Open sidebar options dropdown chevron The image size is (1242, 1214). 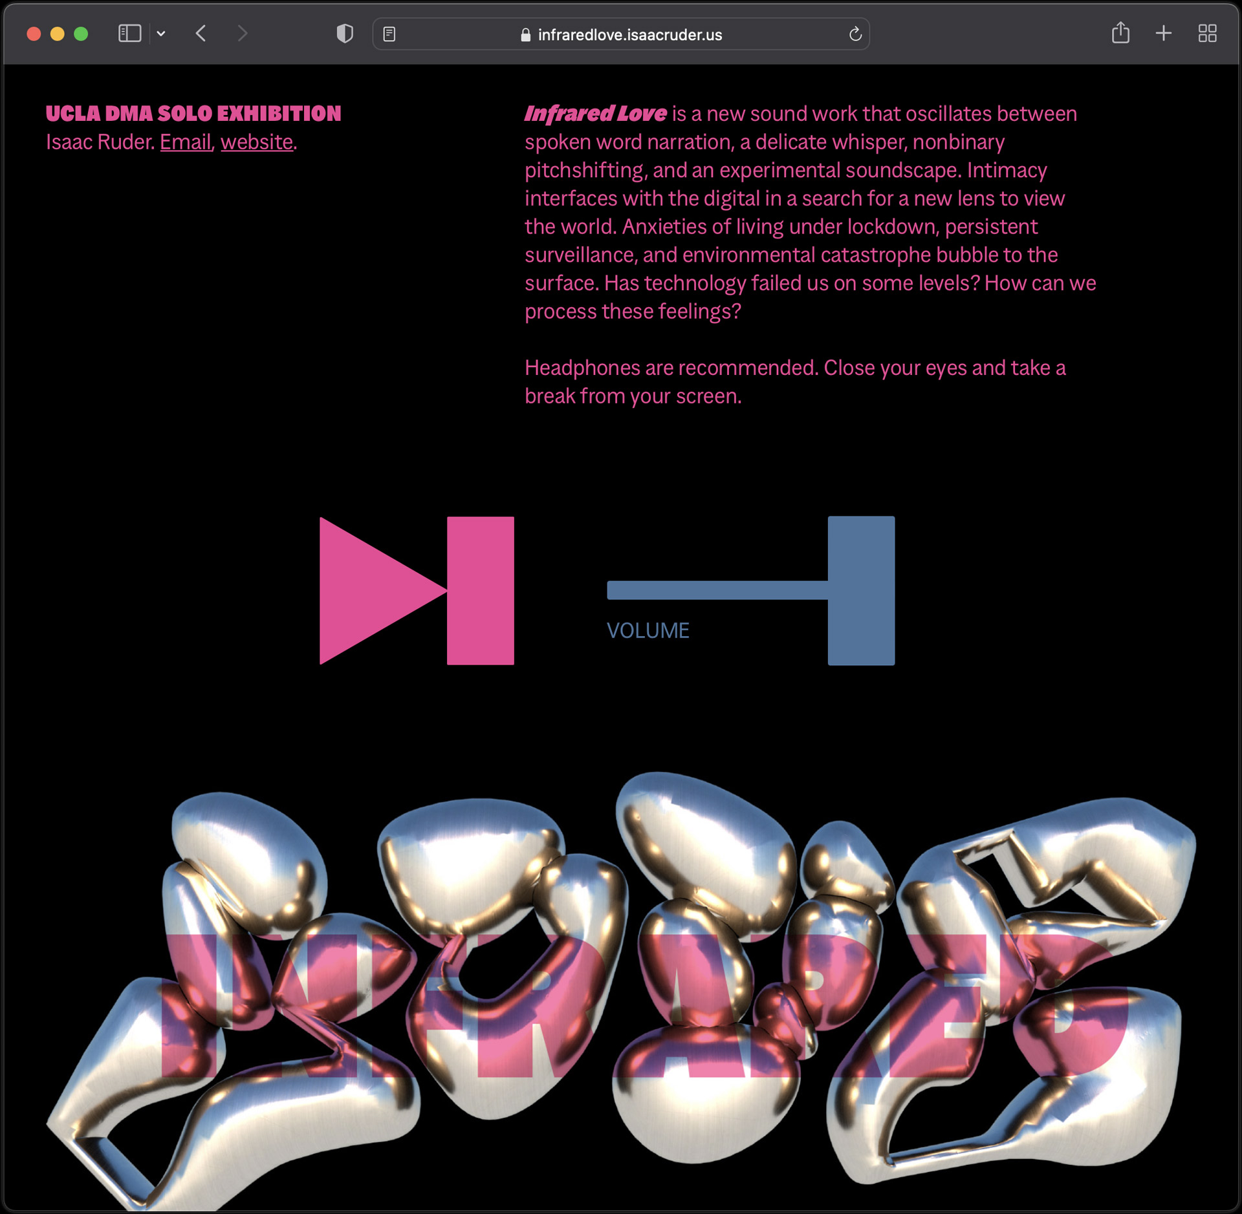(161, 34)
